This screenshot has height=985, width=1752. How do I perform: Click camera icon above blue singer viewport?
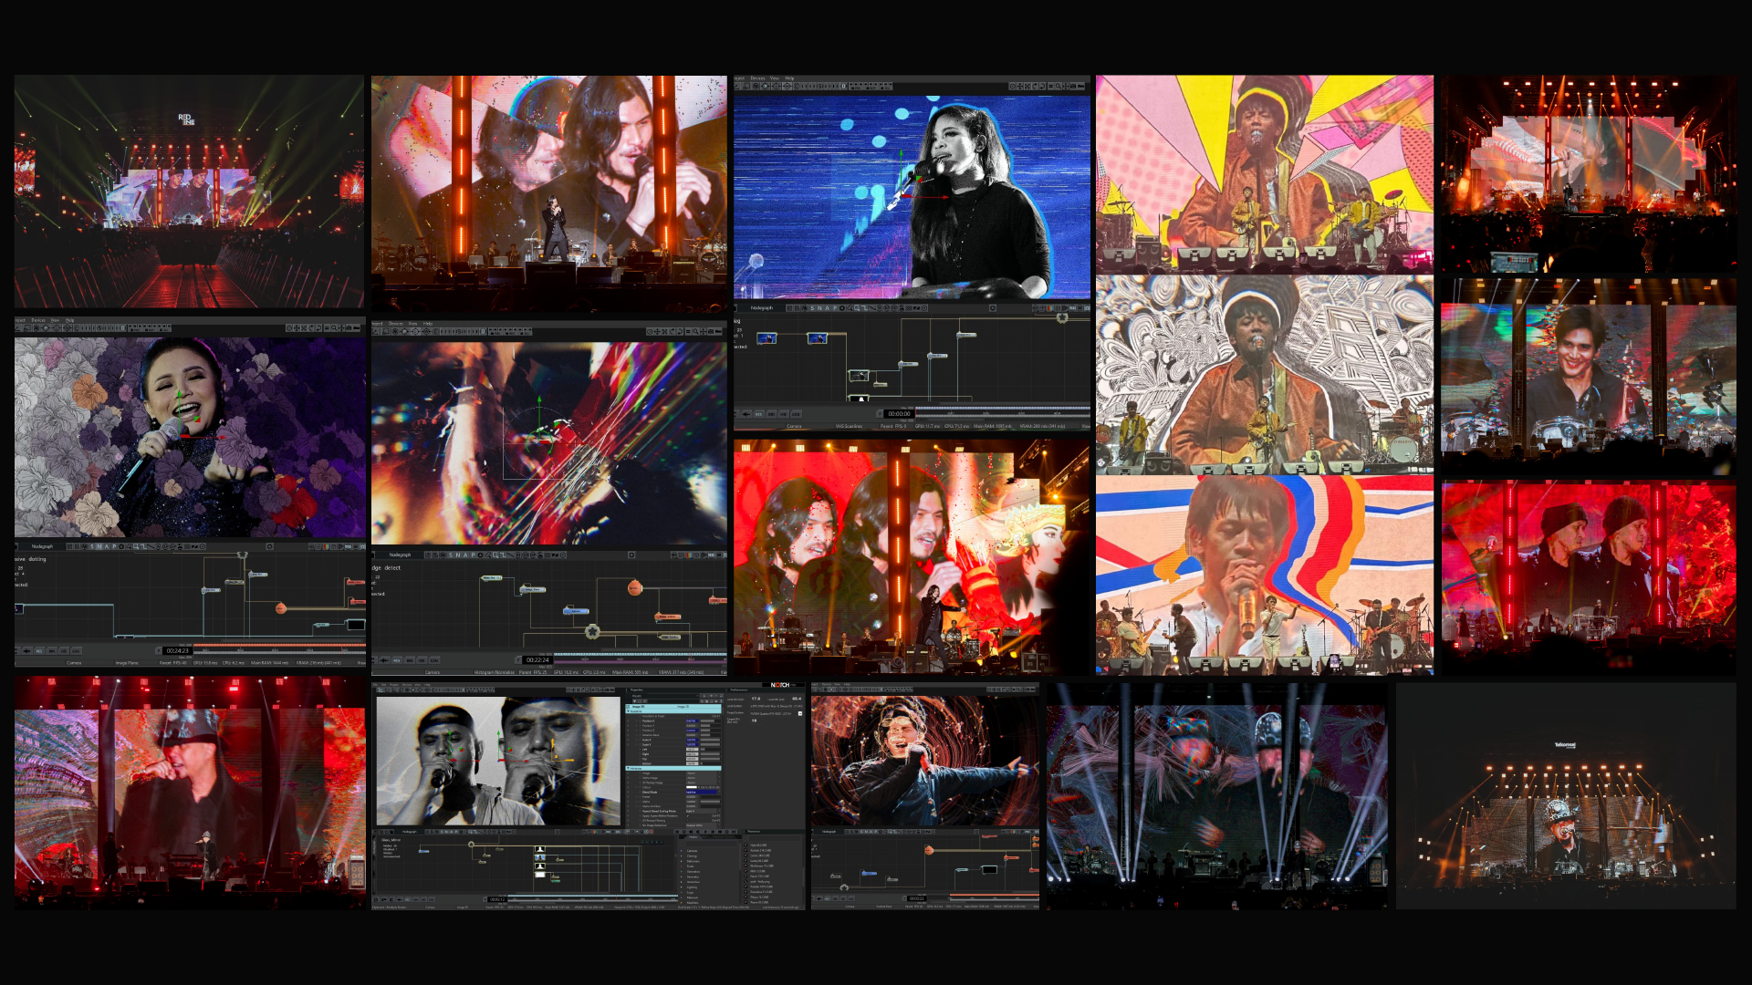tap(1073, 86)
